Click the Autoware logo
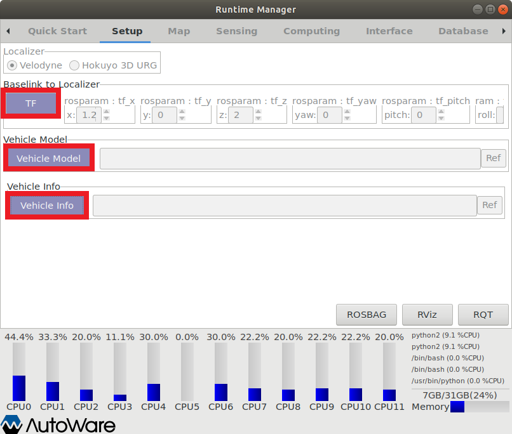 click(x=58, y=424)
